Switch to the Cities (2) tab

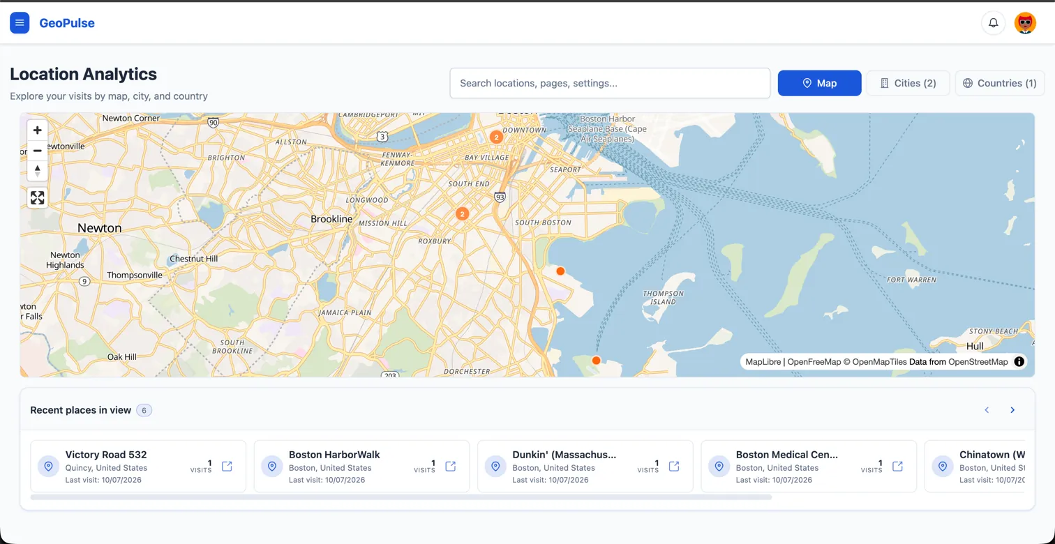click(908, 83)
